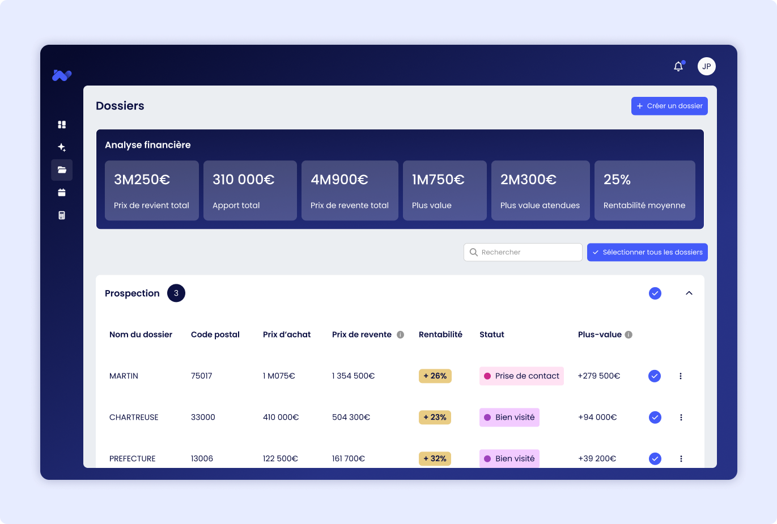This screenshot has width=777, height=524.
Task: Click Bien visité status in PREFECTURE row
Action: (509, 459)
